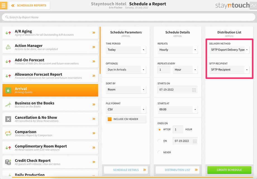Open Add-On Forecast chevron

coord(94,61)
